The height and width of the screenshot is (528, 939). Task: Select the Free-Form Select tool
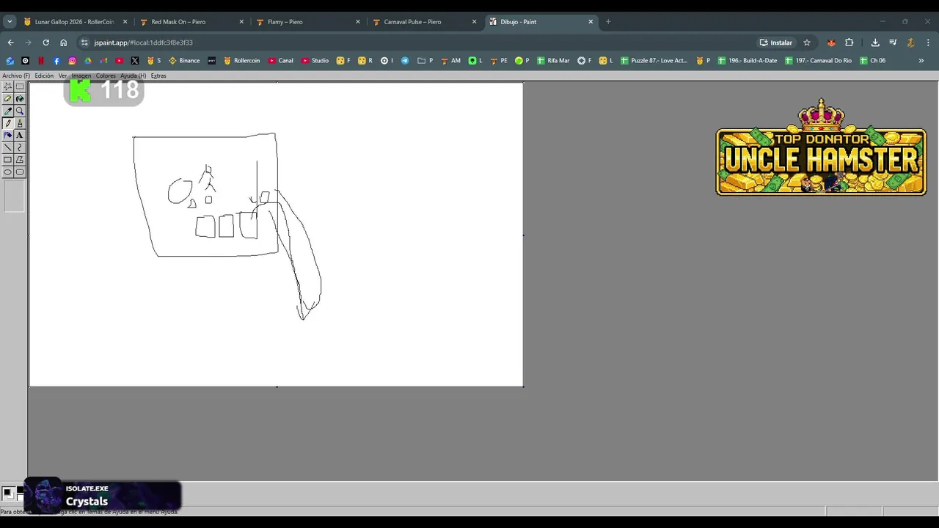coord(7,87)
